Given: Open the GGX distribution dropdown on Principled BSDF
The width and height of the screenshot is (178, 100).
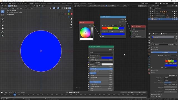Looking at the screenshot, I should 101,52.
